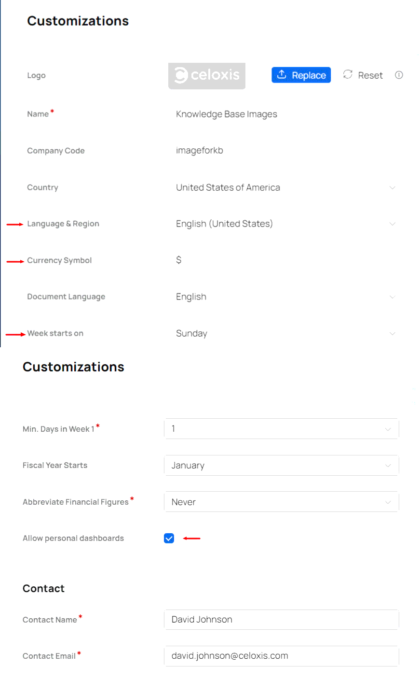Click the Company Code field value
This screenshot has width=419, height=681.
pyautogui.click(x=200, y=151)
